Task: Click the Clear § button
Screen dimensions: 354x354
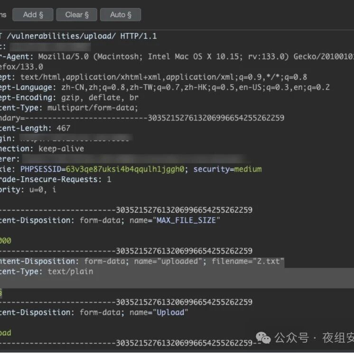Action: coord(76,15)
